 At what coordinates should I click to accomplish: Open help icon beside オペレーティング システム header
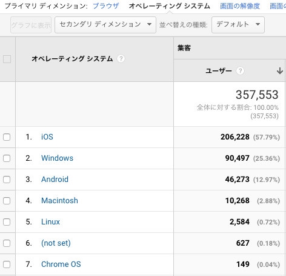121,59
